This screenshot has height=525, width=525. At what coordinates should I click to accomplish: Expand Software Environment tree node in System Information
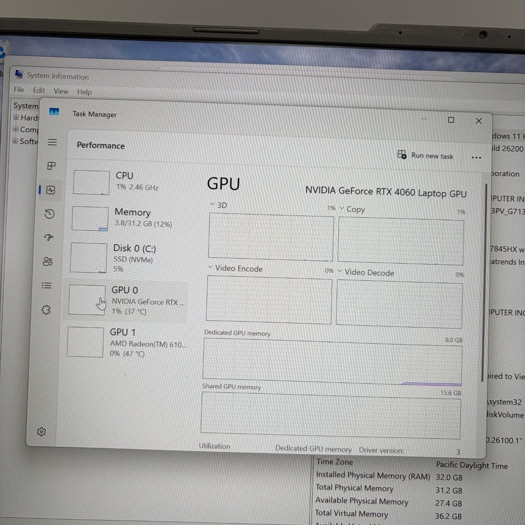click(x=15, y=141)
